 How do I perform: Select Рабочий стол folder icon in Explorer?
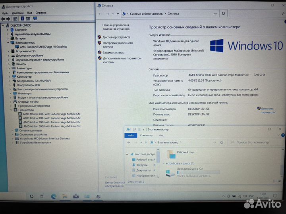pyautogui.click(x=171, y=154)
